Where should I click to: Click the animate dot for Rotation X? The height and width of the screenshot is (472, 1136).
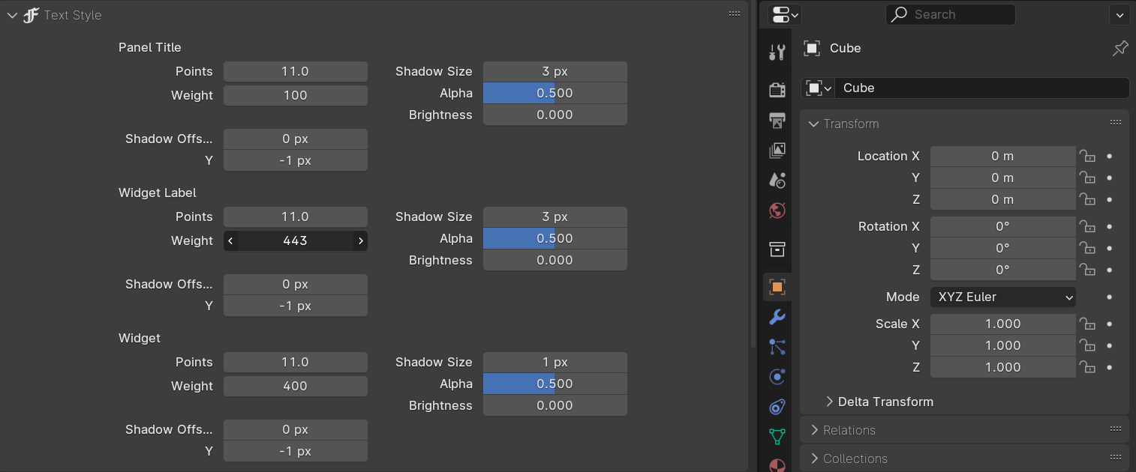pos(1110,226)
